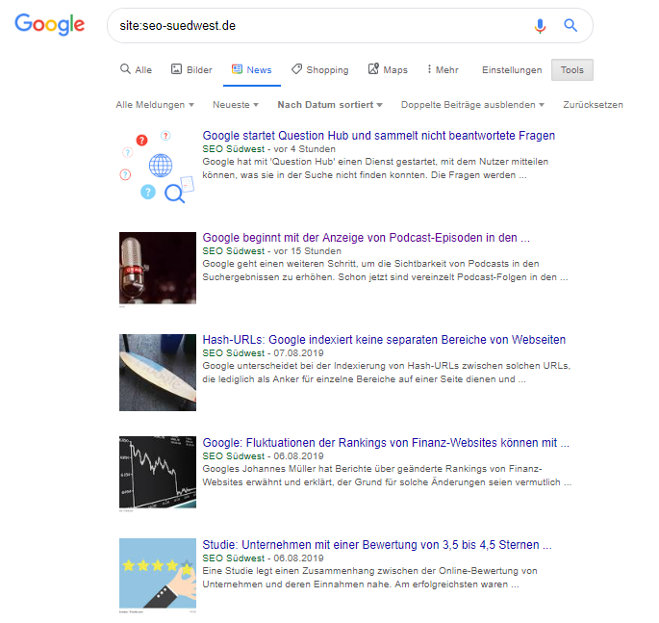
Task: Submit search with magnifier icon
Action: pos(570,25)
